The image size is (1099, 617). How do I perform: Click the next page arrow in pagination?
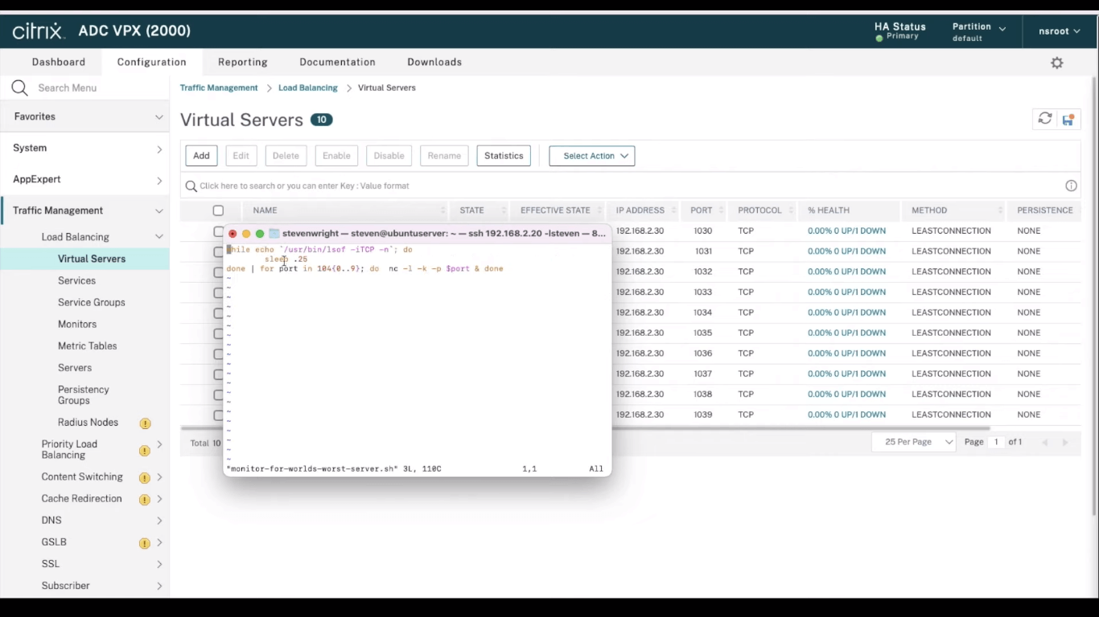(x=1065, y=443)
